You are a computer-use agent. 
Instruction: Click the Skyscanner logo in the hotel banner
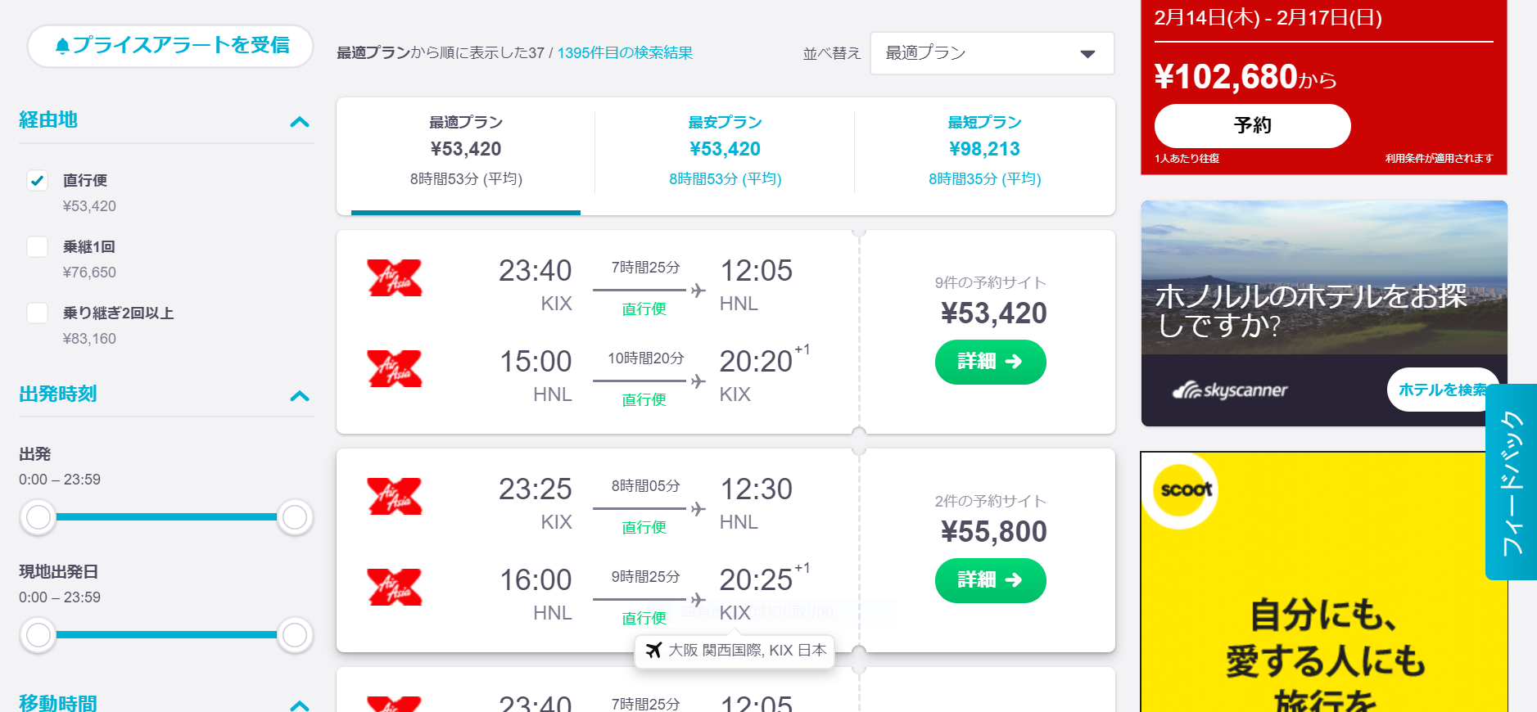1229,390
